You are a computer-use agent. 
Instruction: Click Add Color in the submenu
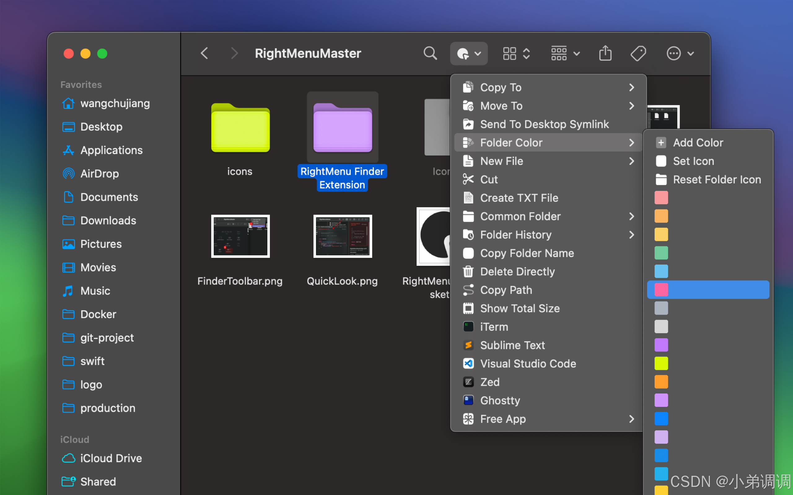[x=698, y=143]
